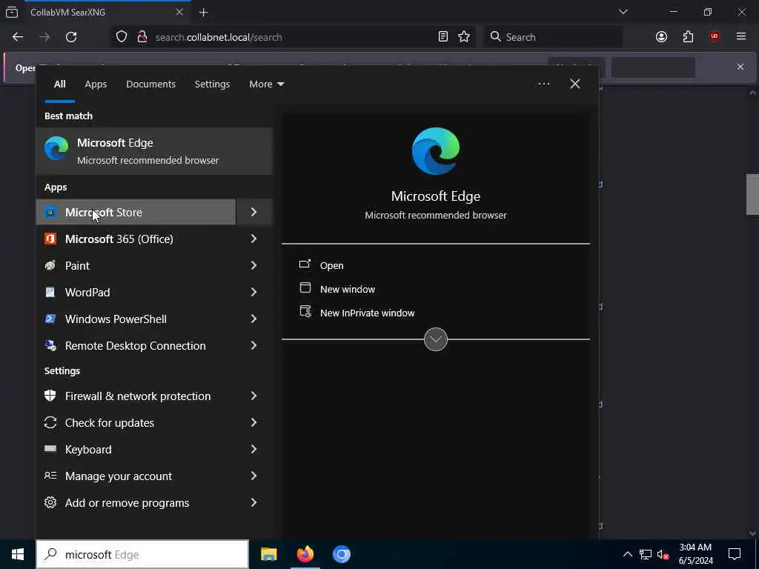Open Microsoft Edge best match result
Image resolution: width=759 pixels, height=569 pixels.
click(154, 151)
